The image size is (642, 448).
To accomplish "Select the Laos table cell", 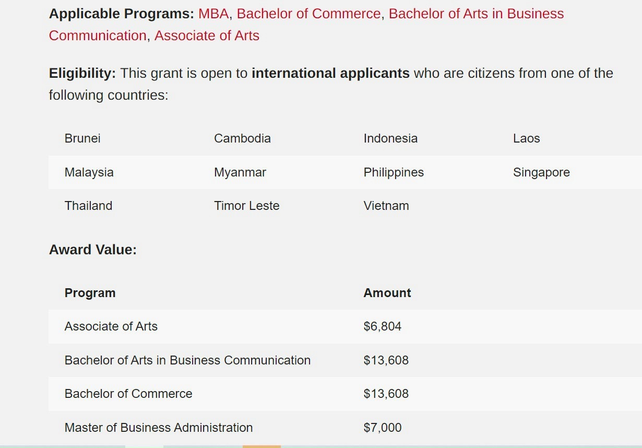I will [526, 138].
